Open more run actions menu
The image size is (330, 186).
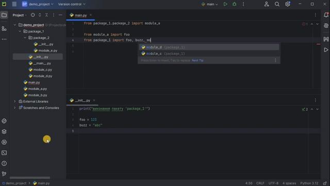243,4
